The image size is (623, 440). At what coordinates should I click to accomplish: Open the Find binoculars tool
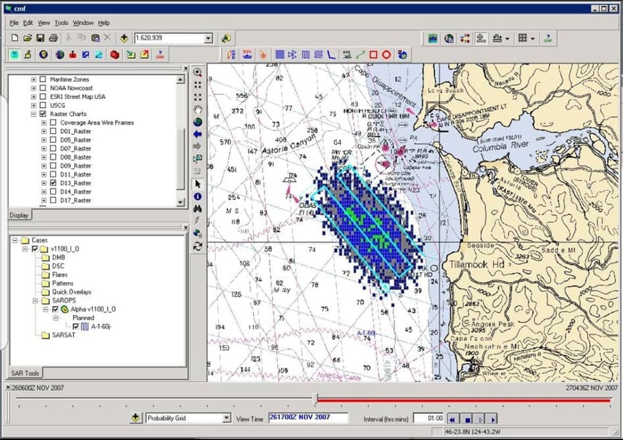197,209
